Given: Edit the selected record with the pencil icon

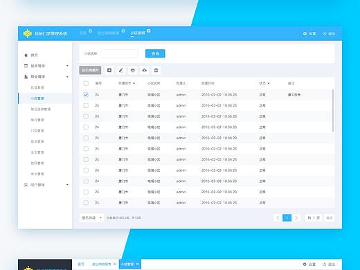Looking at the screenshot, I should coord(121,70).
